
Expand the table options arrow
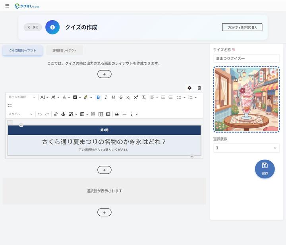tap(87, 114)
